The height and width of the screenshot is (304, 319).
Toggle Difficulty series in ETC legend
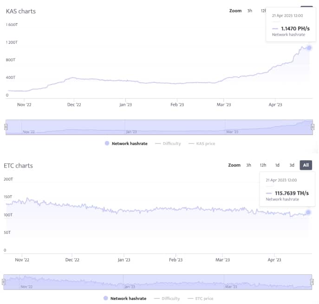167,298
